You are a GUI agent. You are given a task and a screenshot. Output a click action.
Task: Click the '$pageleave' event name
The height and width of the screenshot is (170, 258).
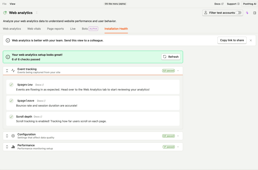[26, 101]
